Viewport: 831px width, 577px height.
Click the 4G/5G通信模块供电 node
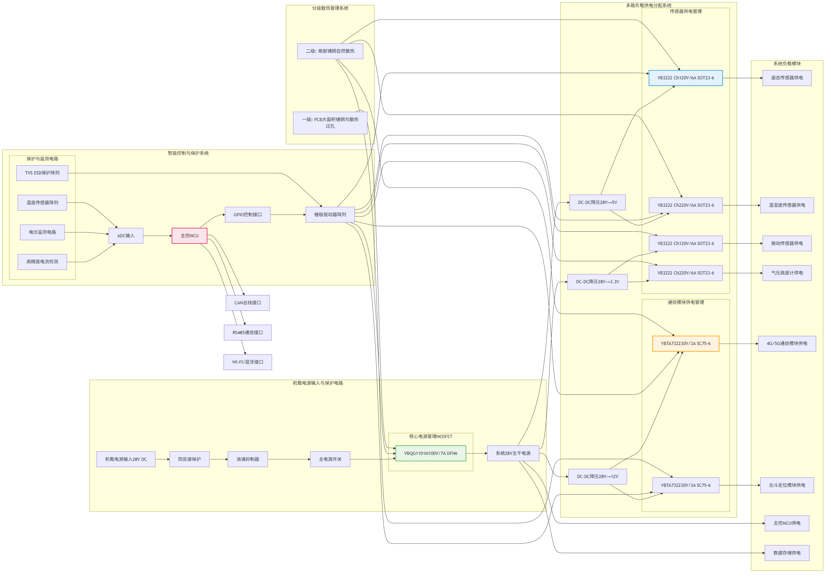pos(786,344)
